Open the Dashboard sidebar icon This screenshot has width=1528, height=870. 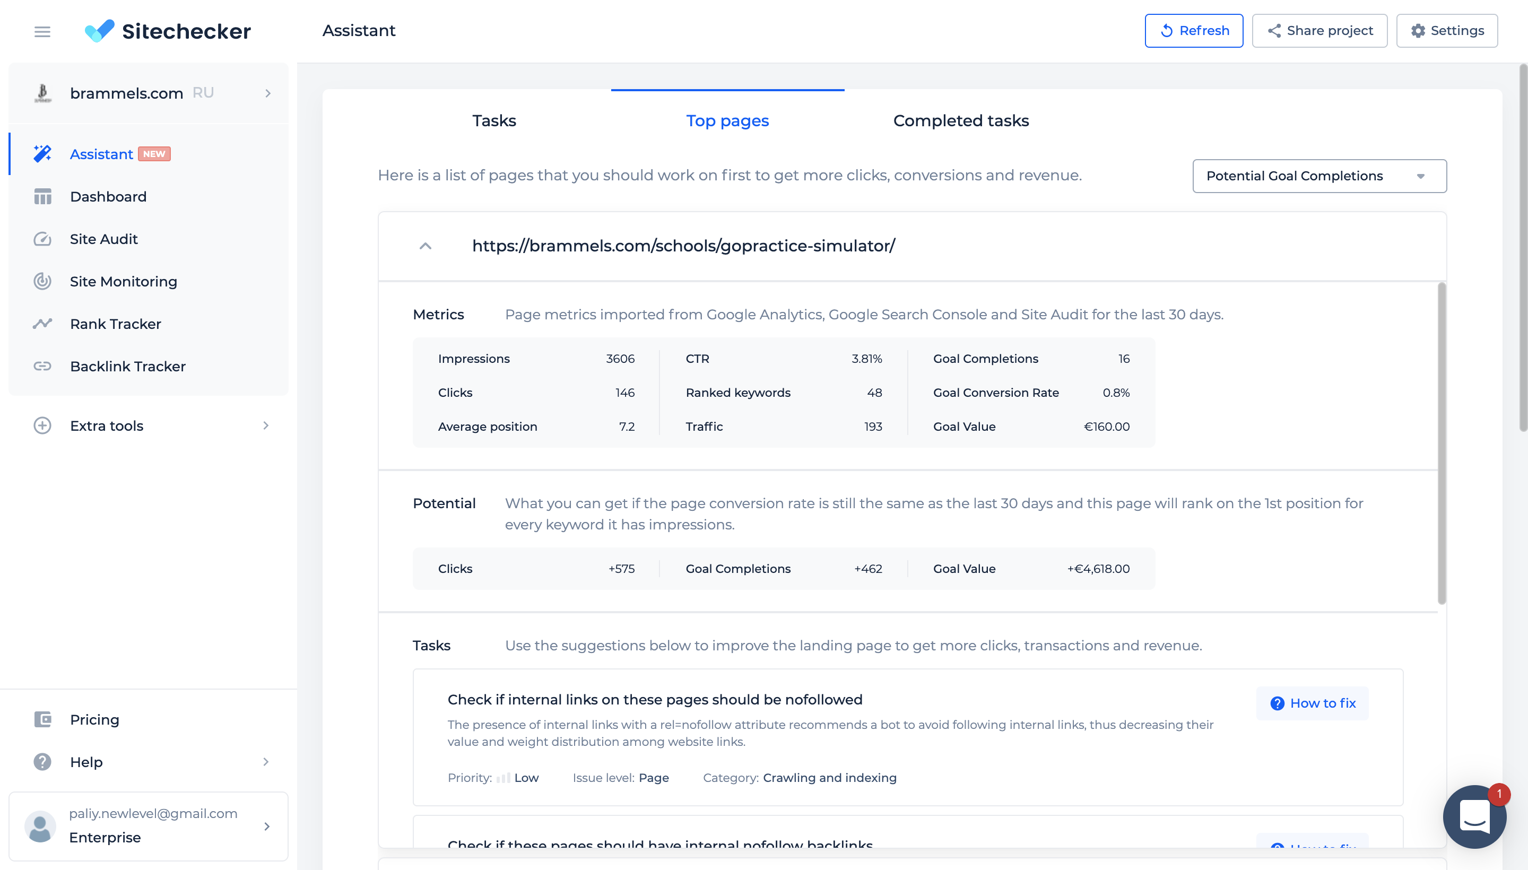tap(42, 197)
